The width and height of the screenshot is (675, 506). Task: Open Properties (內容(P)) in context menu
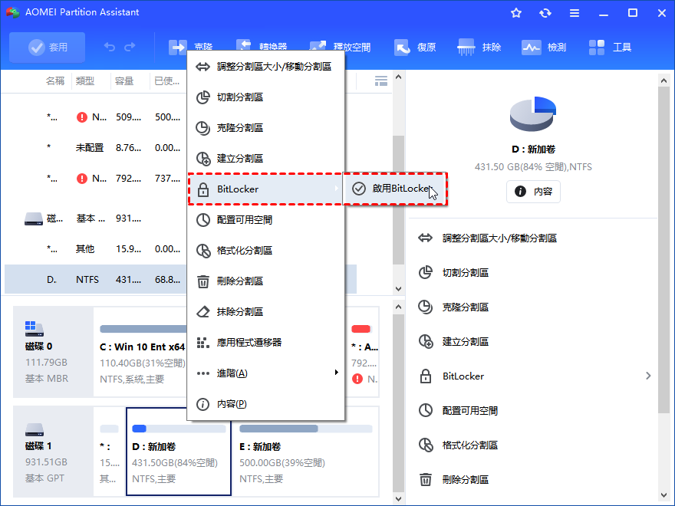(x=265, y=404)
